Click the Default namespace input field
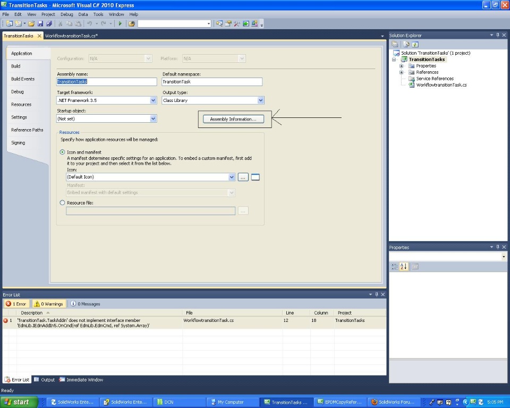 (212, 82)
